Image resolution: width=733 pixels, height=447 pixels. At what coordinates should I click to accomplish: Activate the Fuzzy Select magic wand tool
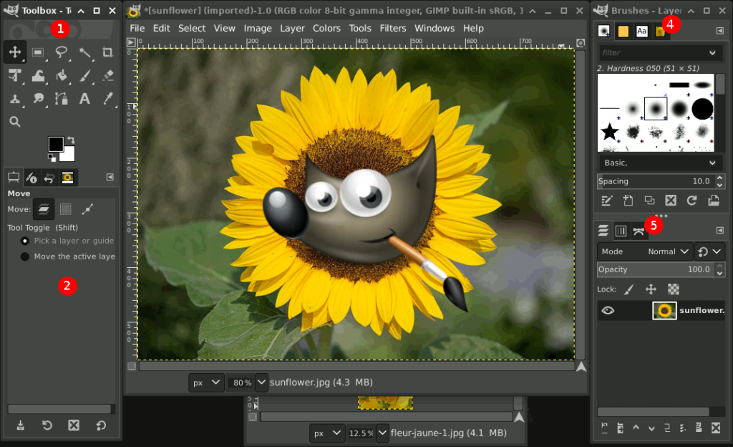(x=84, y=52)
